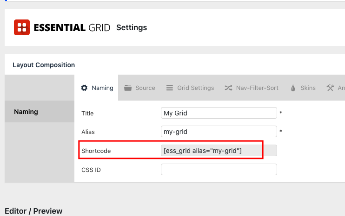Screen dimensions: 345x216
Task: Open the Nav-Filter-Sort tab
Action: pyautogui.click(x=252, y=88)
